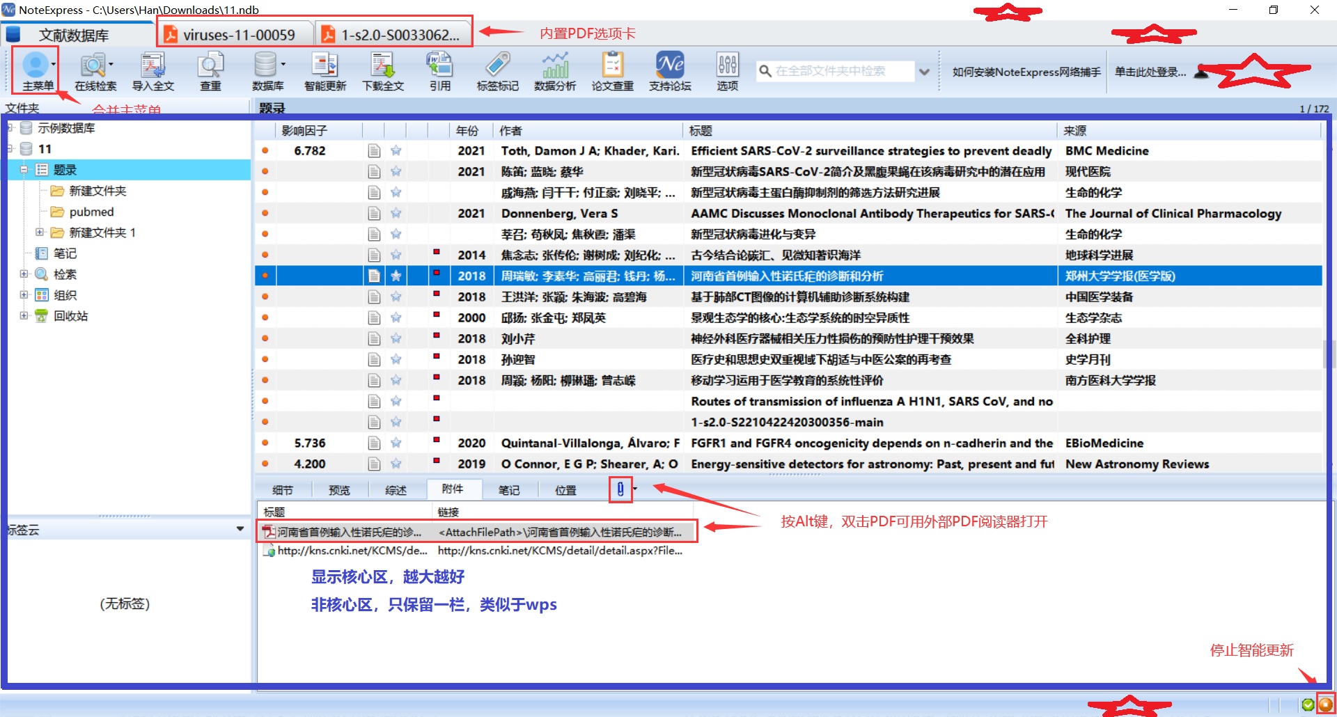Open the 数据库 toolbar dropdown arrow
The height and width of the screenshot is (717, 1337).
(x=283, y=65)
